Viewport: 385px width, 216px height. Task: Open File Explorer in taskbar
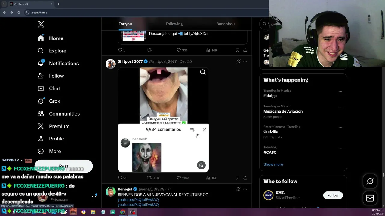pyautogui.click(x=93, y=212)
